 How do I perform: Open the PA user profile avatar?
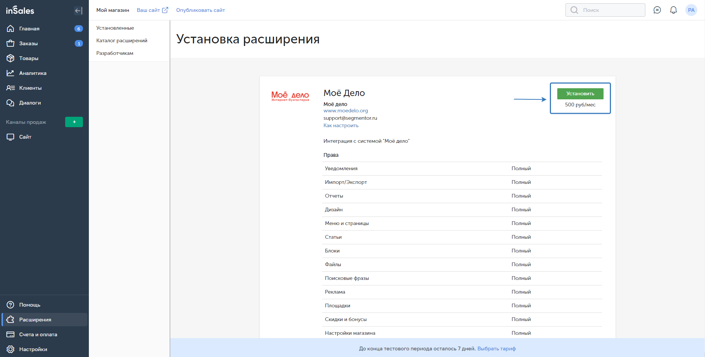[691, 10]
